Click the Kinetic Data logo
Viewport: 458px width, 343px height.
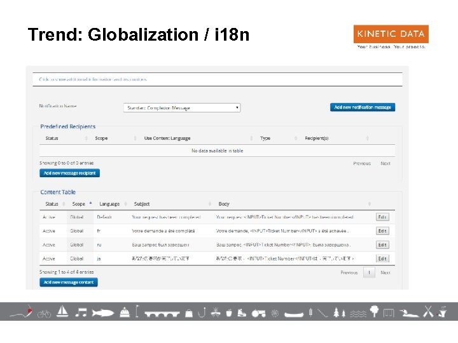[x=391, y=37]
